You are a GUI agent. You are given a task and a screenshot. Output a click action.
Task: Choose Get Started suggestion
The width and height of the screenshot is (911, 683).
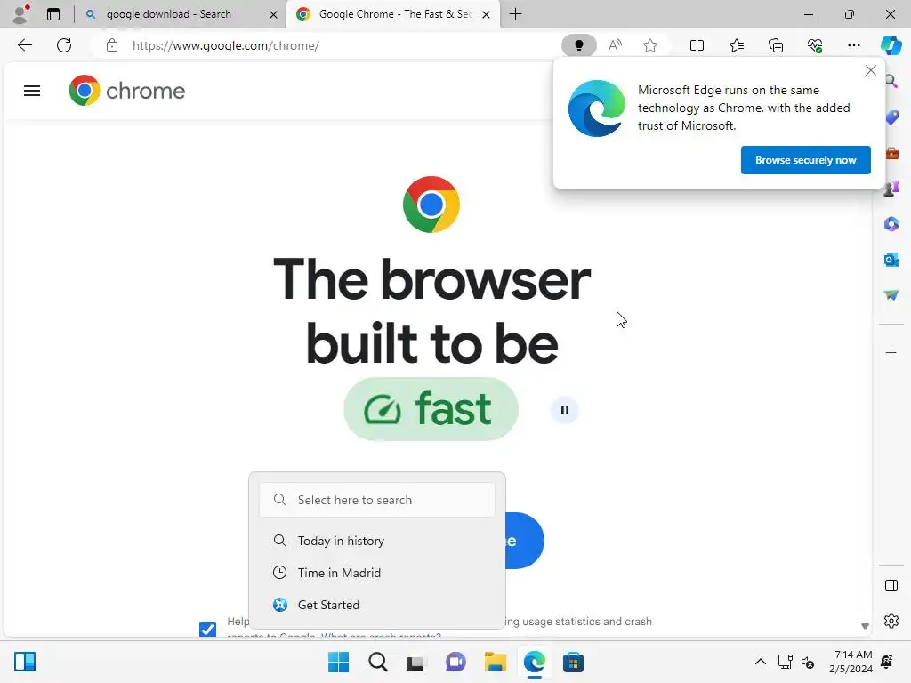[x=377, y=605]
